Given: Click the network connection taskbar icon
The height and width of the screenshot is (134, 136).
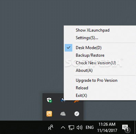Looking at the screenshot, I should [x=71, y=127].
